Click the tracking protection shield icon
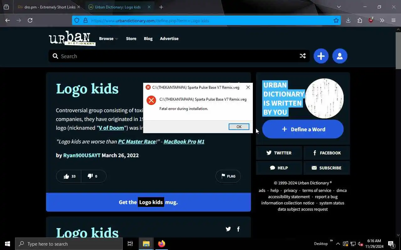 click(x=77, y=21)
